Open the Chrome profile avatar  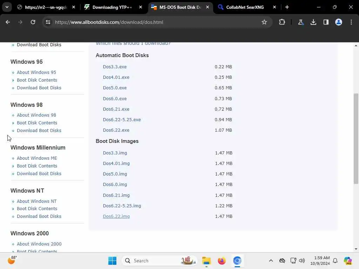(x=338, y=22)
